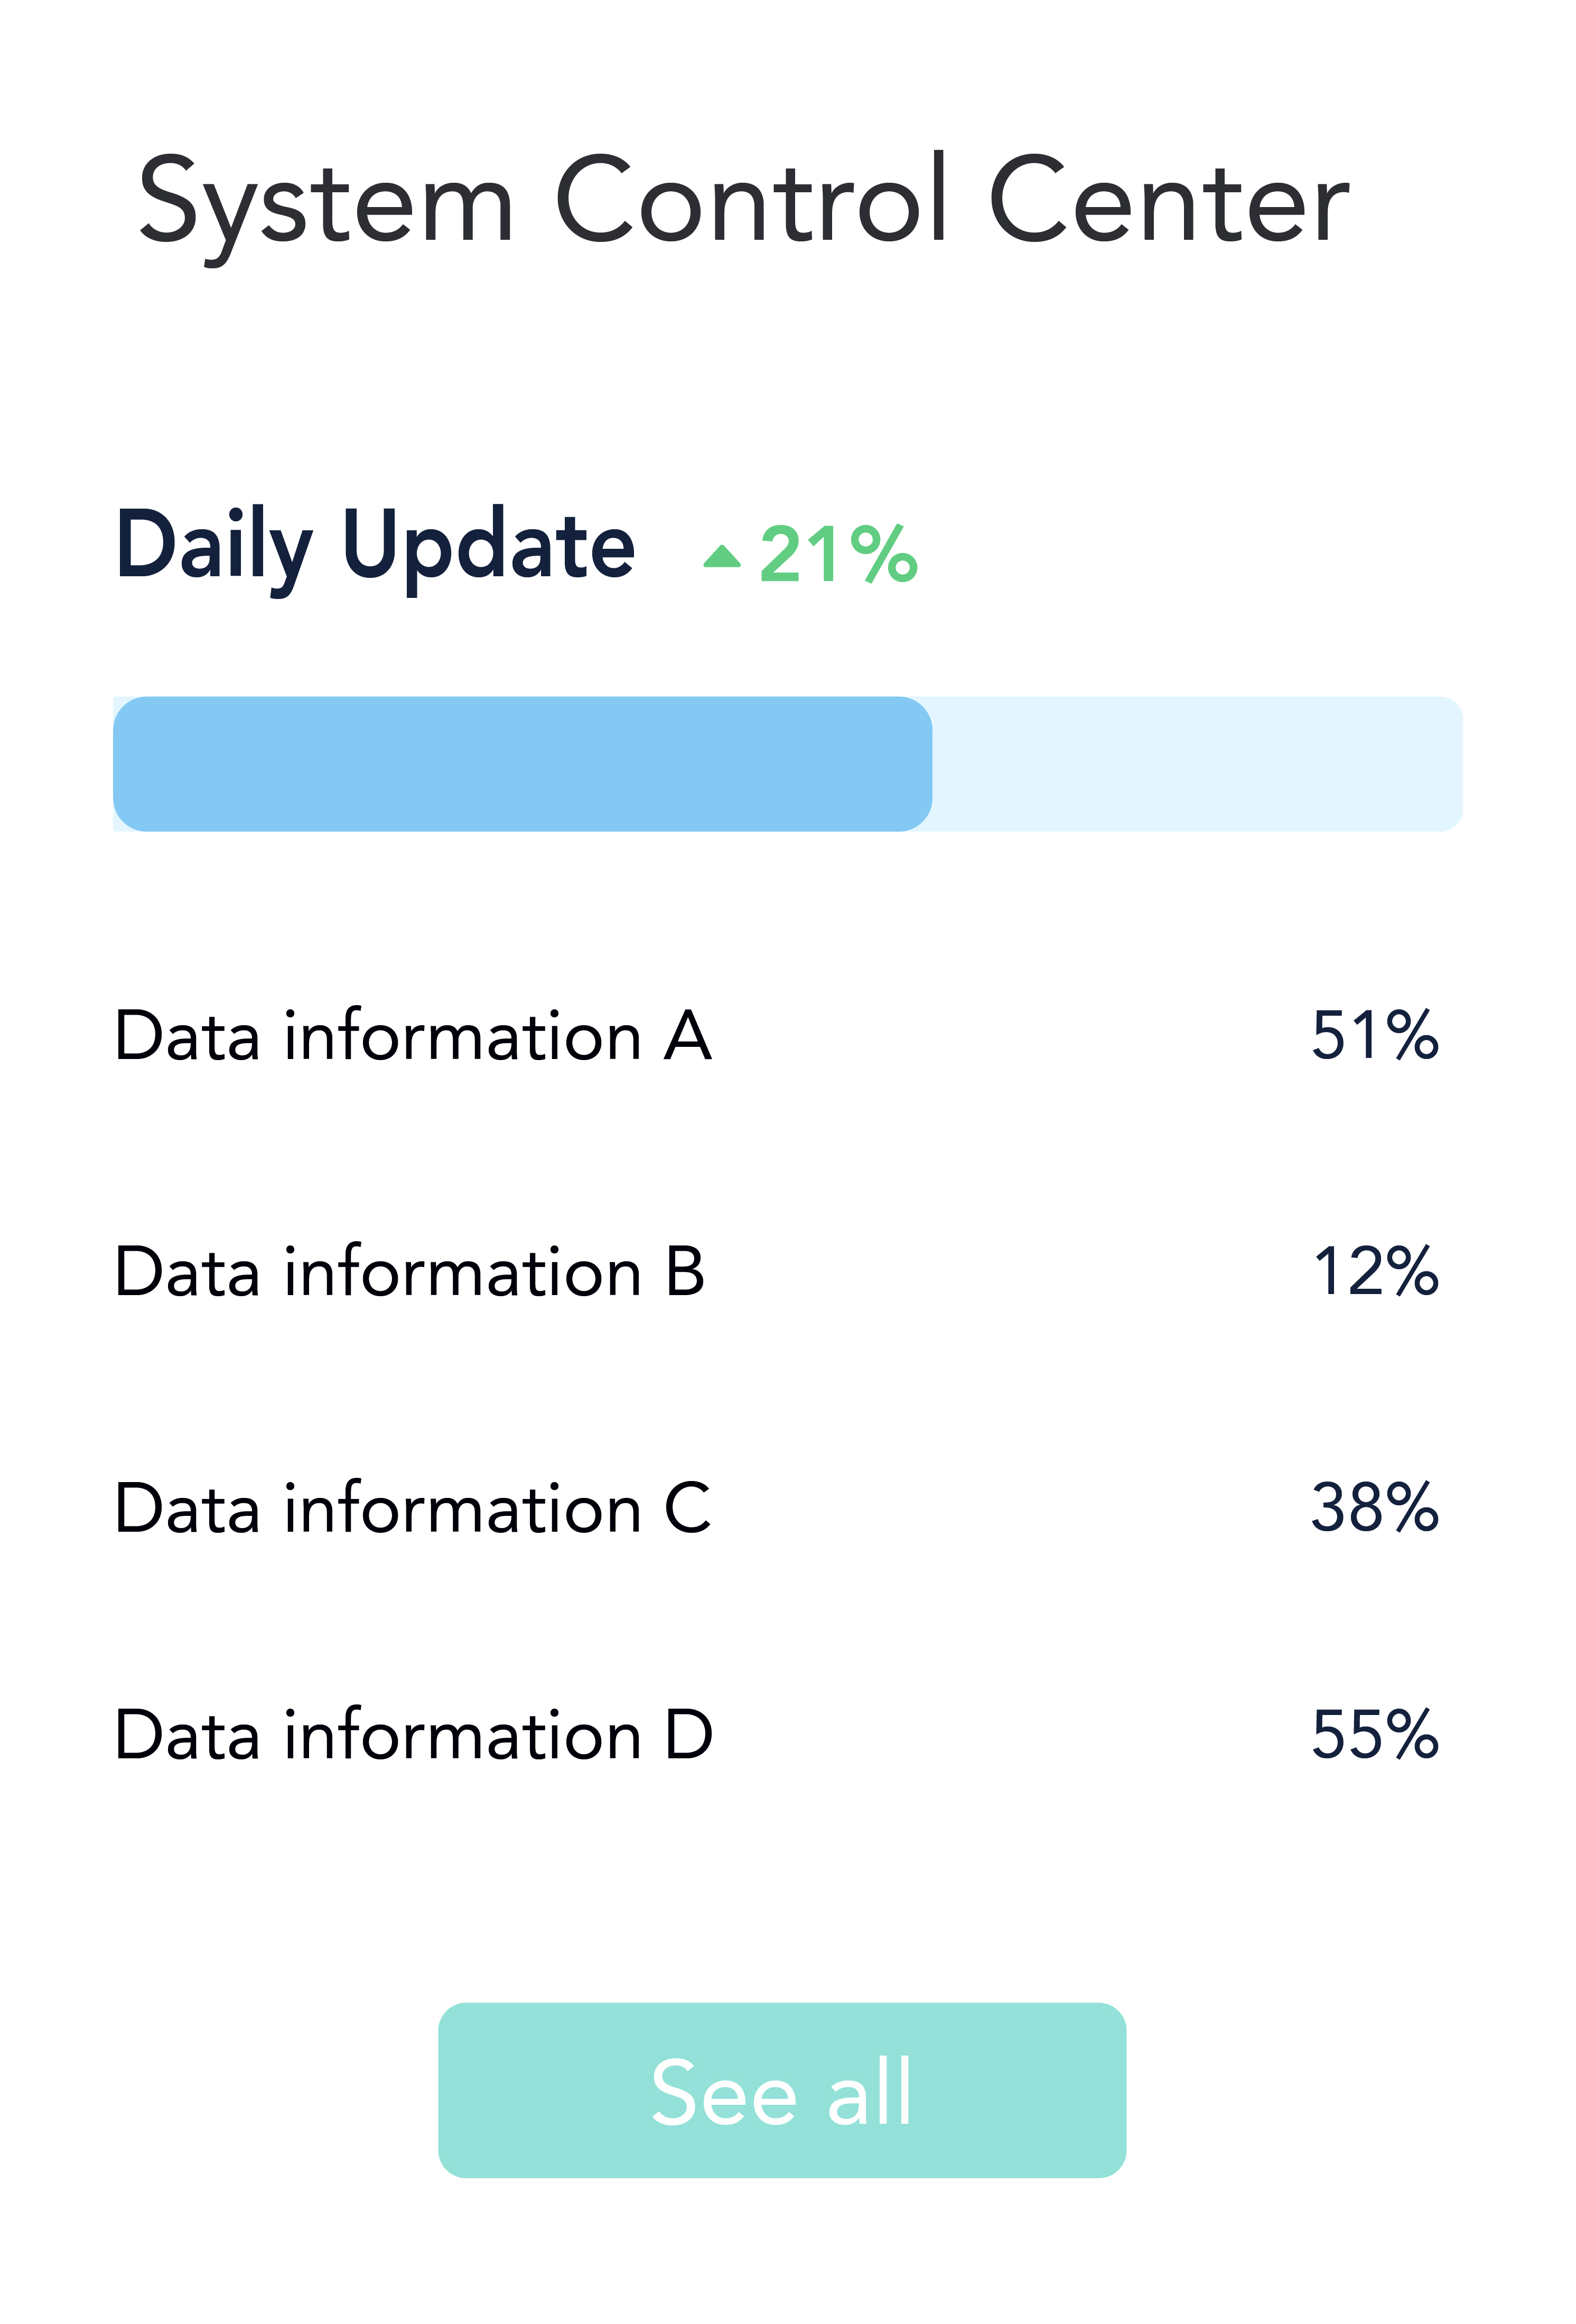Select the green 21% indicator

click(838, 554)
